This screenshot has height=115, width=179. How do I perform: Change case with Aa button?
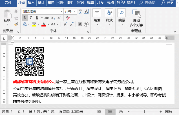(x=53, y=24)
